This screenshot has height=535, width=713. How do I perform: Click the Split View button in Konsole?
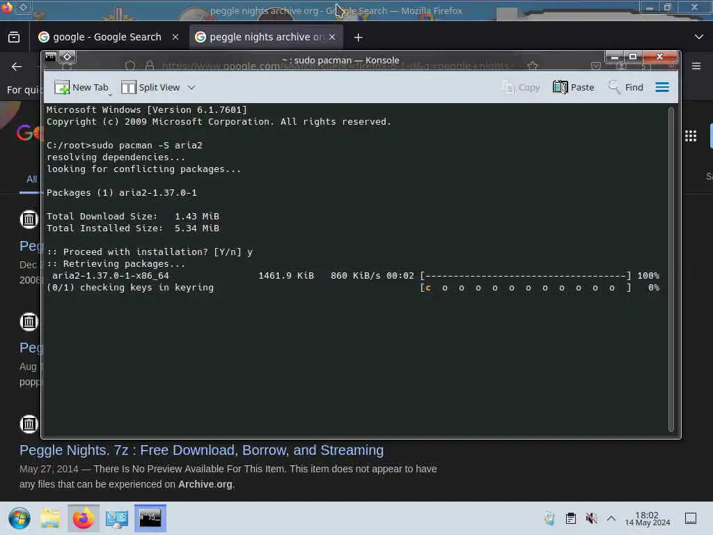151,87
